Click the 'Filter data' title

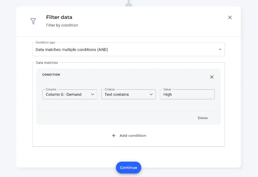(59, 17)
